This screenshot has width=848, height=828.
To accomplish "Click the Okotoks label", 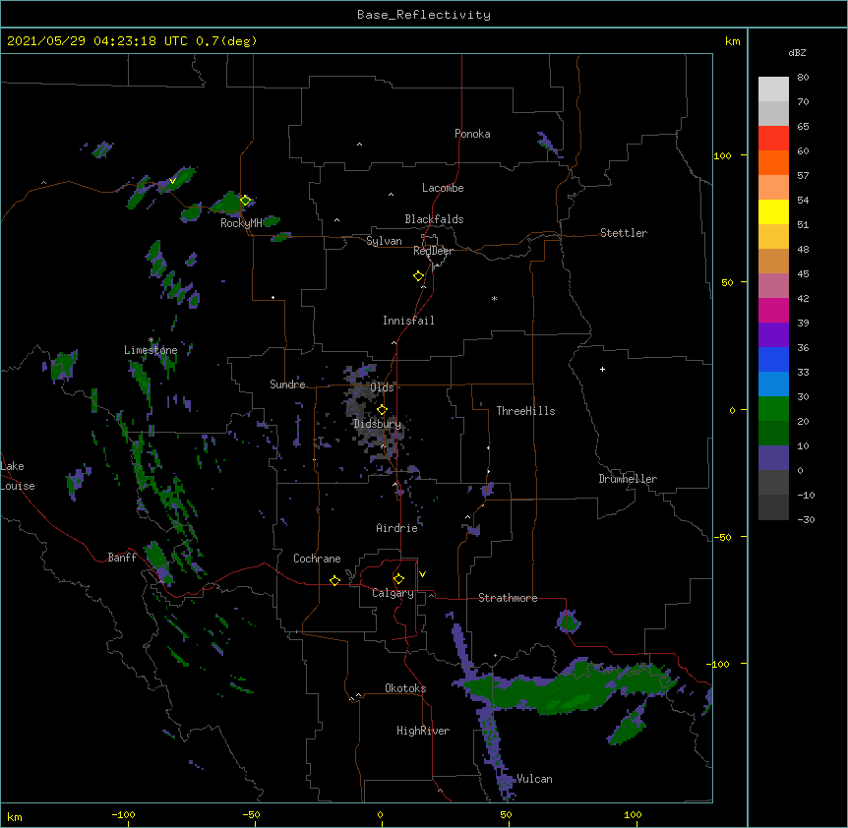I will tap(405, 688).
